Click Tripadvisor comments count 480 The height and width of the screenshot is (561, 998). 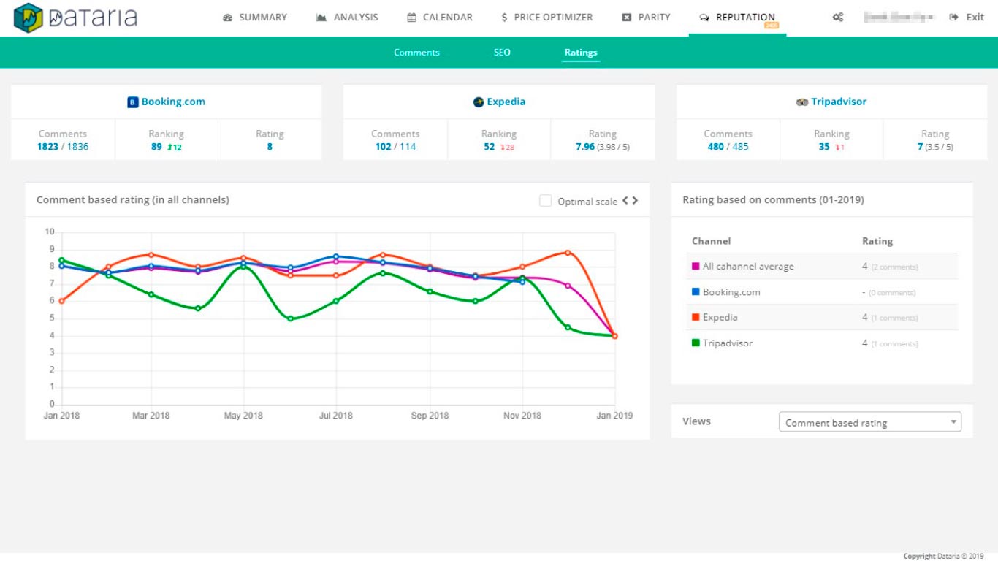(715, 147)
